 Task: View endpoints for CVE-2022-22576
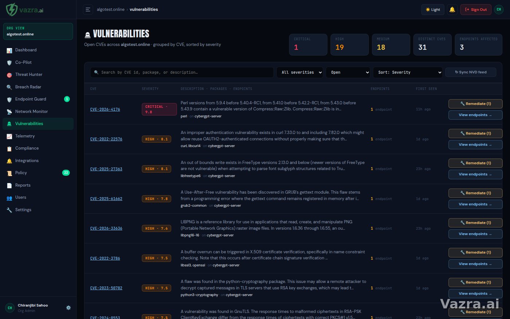475,145
